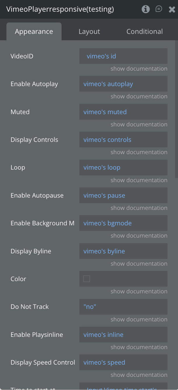The width and height of the screenshot is (178, 390).
Task: Click the Color swatch box
Action: click(87, 279)
